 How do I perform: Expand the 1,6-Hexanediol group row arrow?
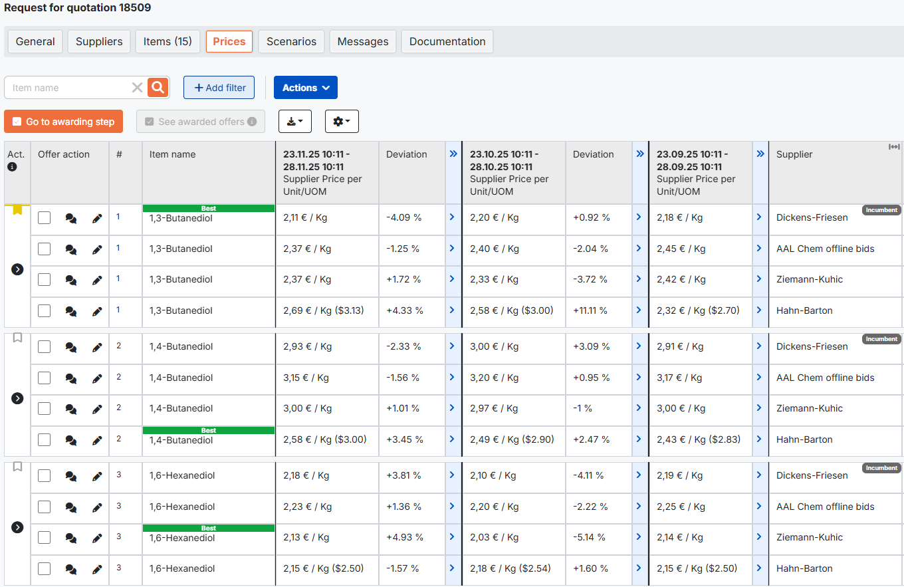point(17,527)
